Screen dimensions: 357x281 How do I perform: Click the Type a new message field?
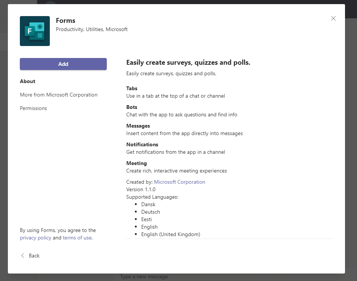tap(144, 277)
